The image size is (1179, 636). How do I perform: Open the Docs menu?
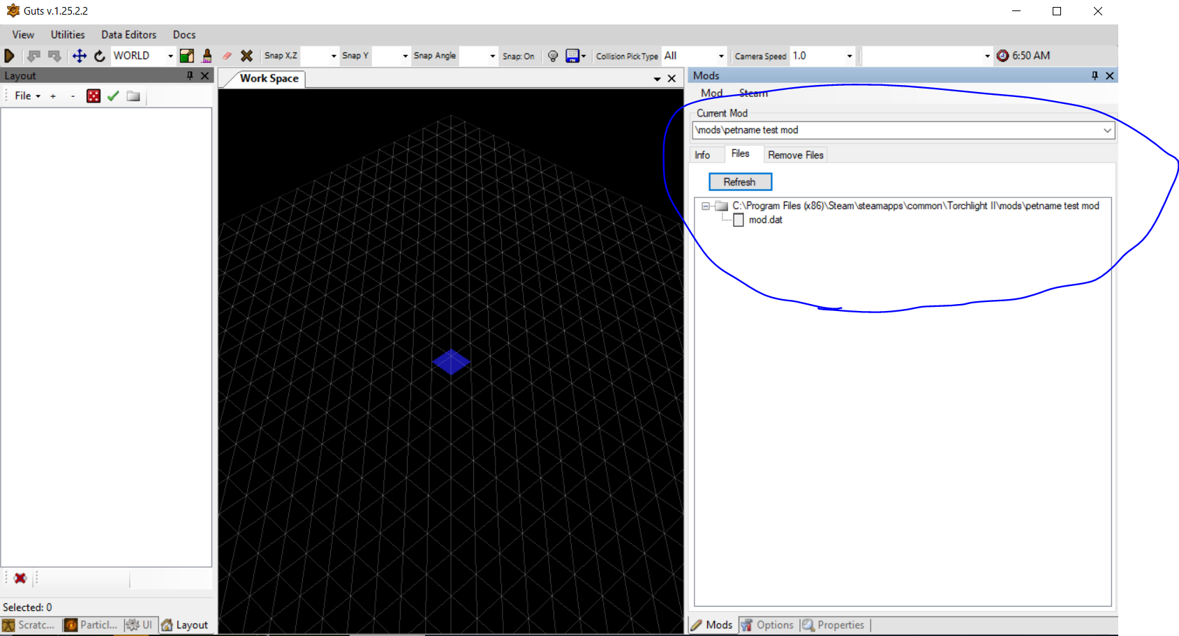(184, 35)
